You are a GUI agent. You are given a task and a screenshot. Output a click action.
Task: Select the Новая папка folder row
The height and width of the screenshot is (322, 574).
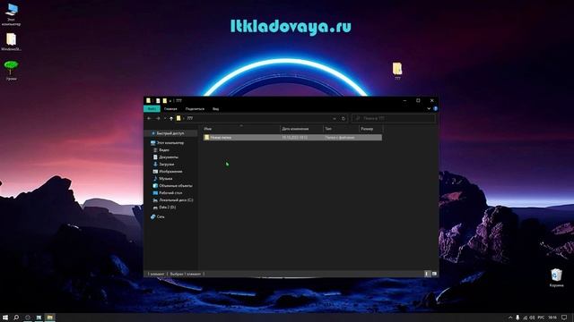point(292,138)
